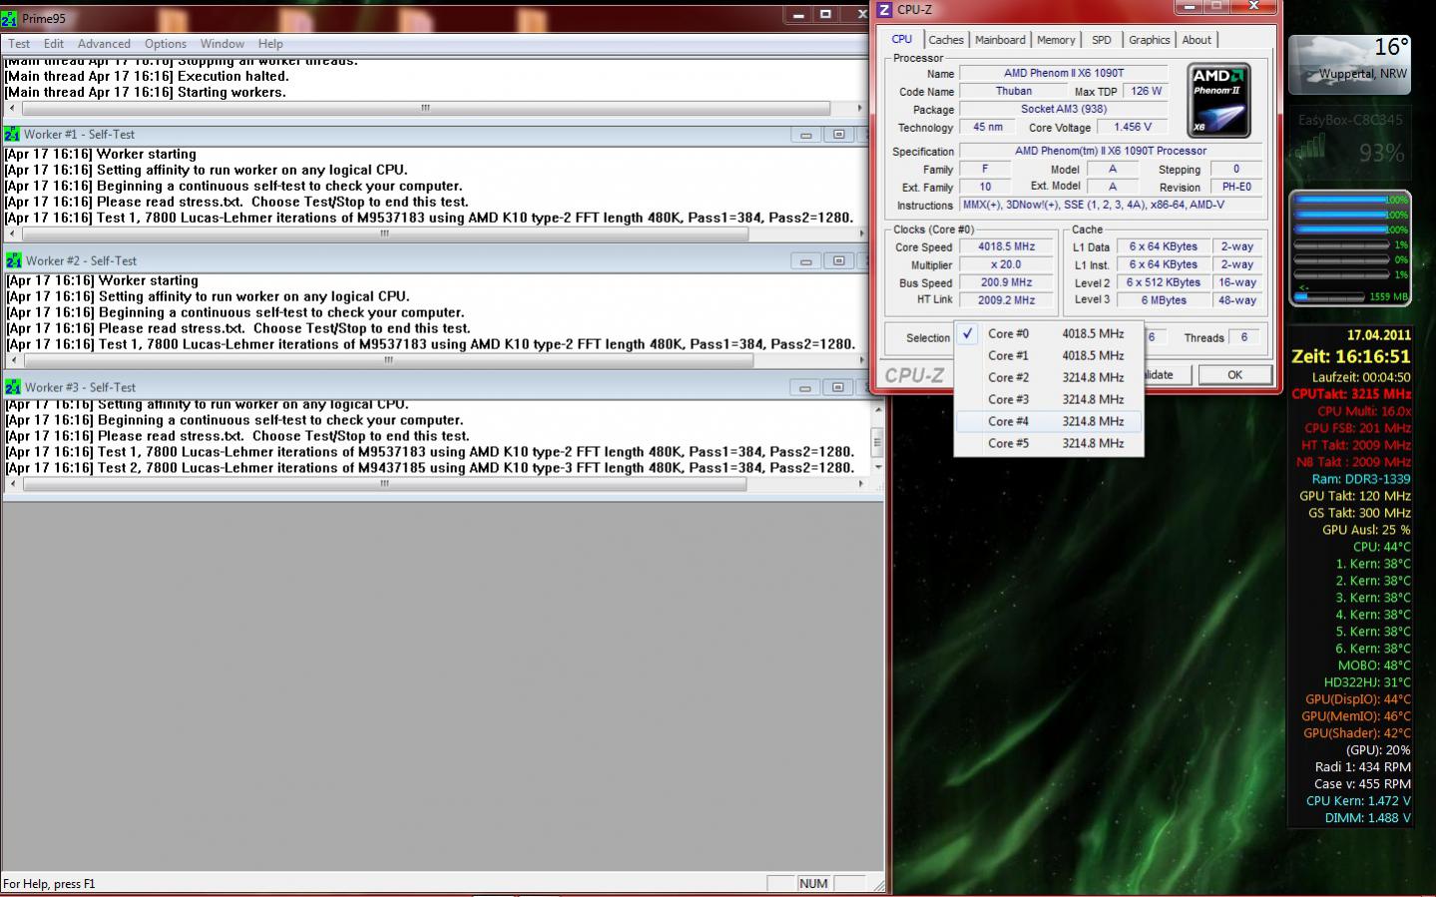Select Core #4 in the selection list
Viewport: 1436px width, 897px height.
click(x=1049, y=421)
